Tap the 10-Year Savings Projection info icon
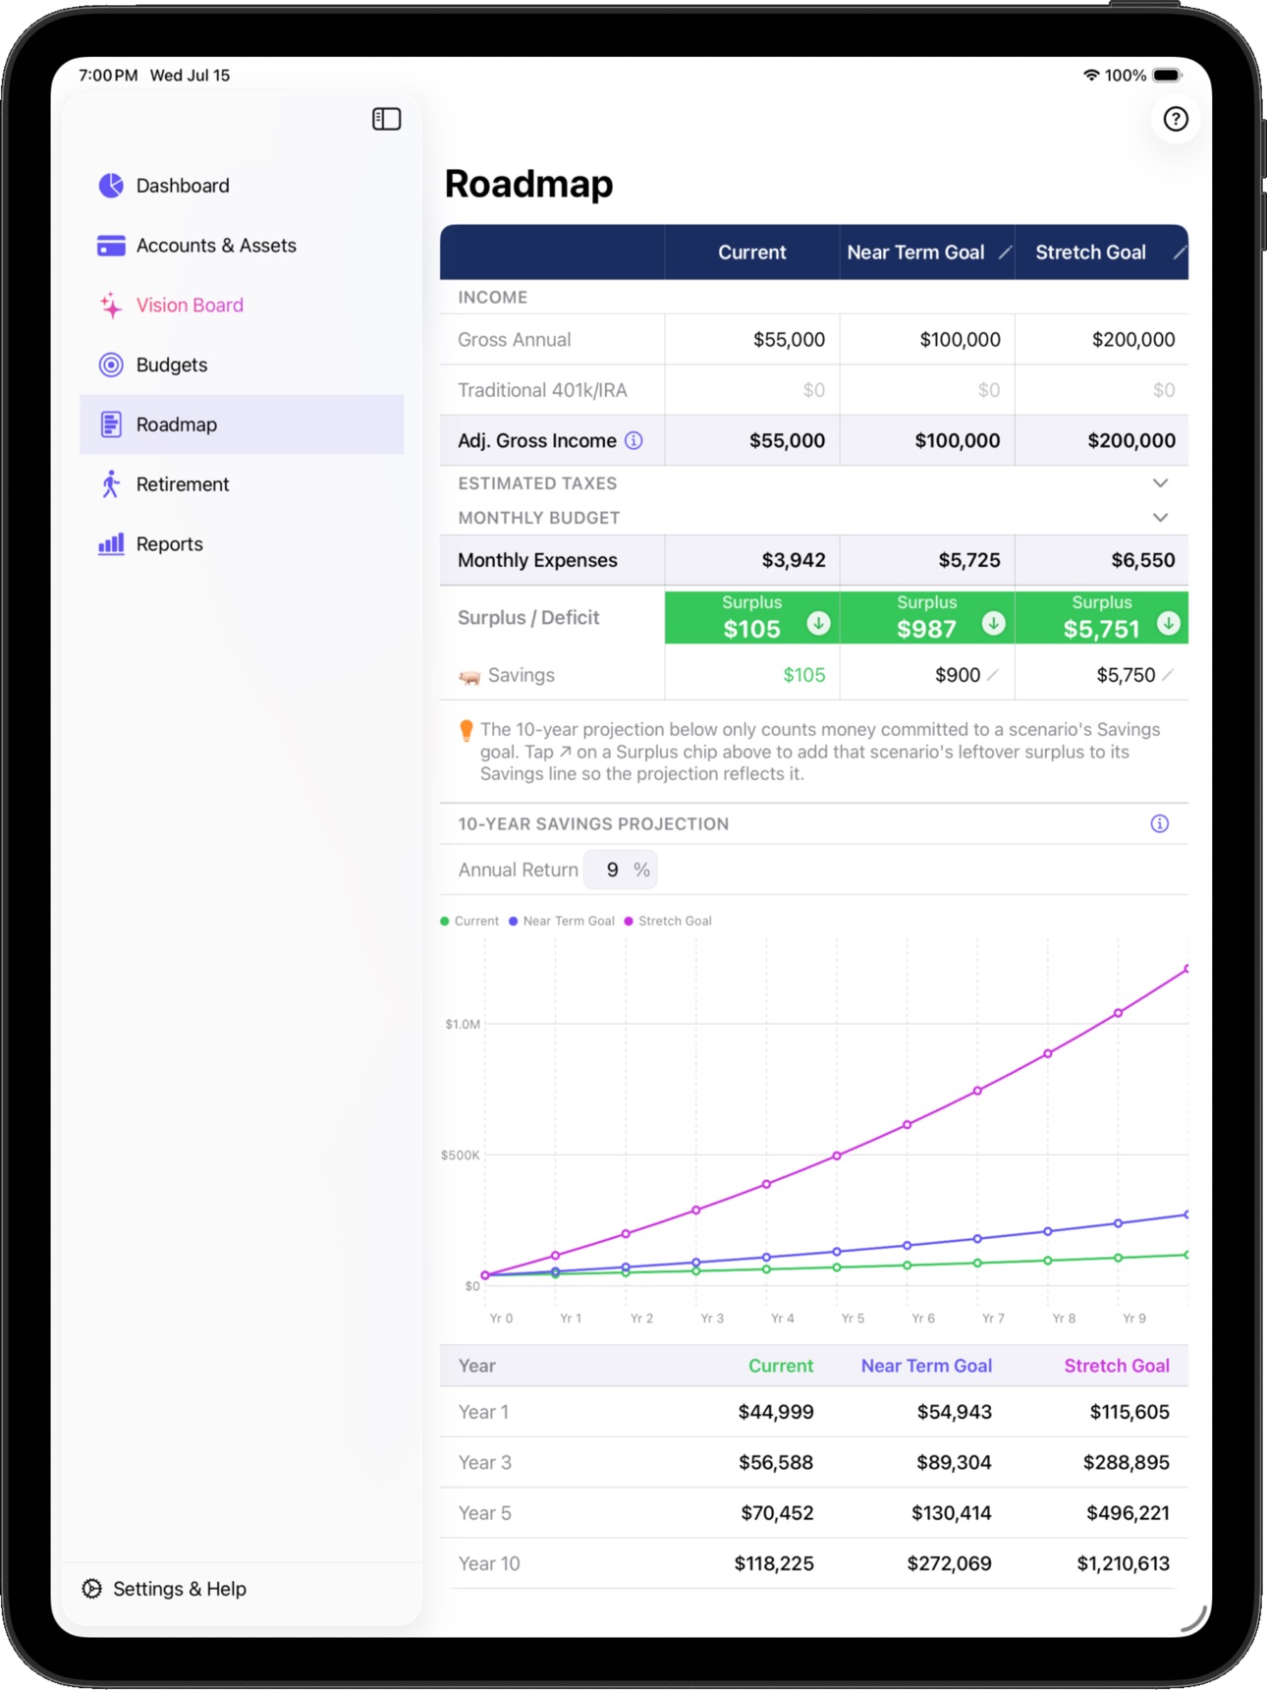Viewport: 1267px width, 1690px height. (x=1159, y=823)
